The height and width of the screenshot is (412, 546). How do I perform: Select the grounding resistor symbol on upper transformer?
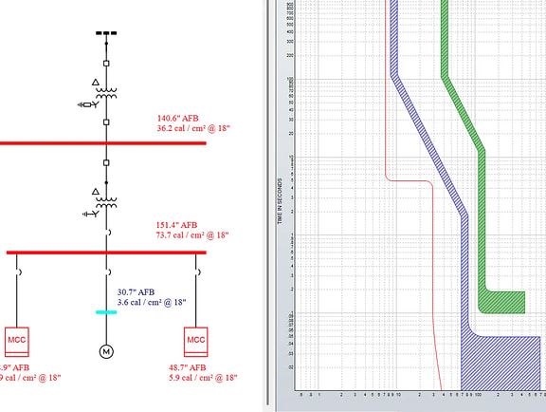(x=88, y=104)
